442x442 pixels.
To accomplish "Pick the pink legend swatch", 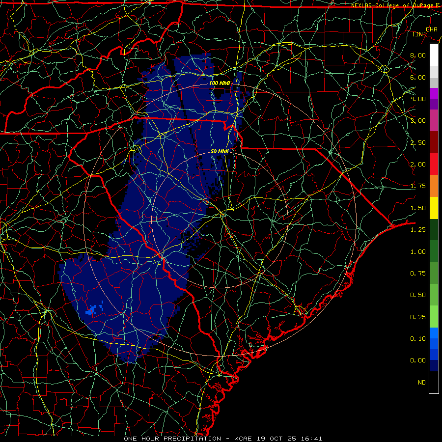I will tap(434, 120).
